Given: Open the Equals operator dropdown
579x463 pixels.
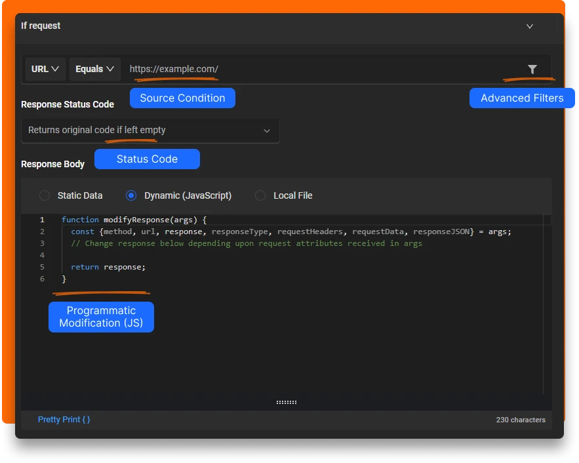Looking at the screenshot, I should [95, 69].
